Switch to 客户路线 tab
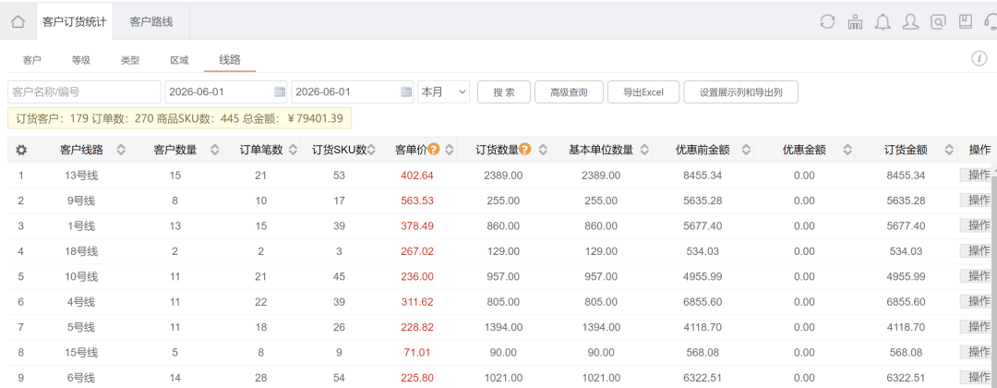Image resolution: width=997 pixels, height=388 pixels. coord(151,21)
